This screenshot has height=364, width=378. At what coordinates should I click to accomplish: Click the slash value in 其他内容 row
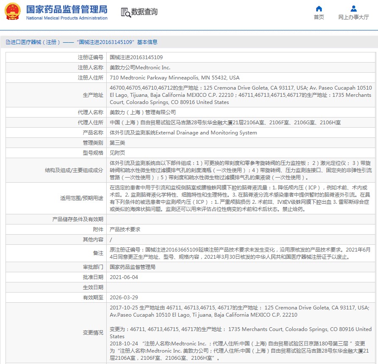pos(111,240)
